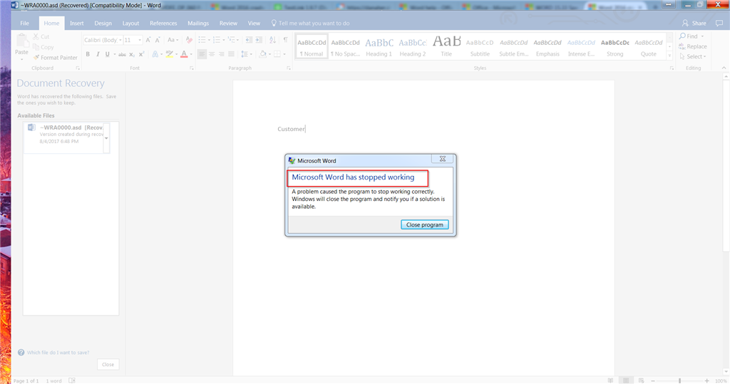Switch to the Insert tab
The height and width of the screenshot is (384, 730).
click(77, 24)
